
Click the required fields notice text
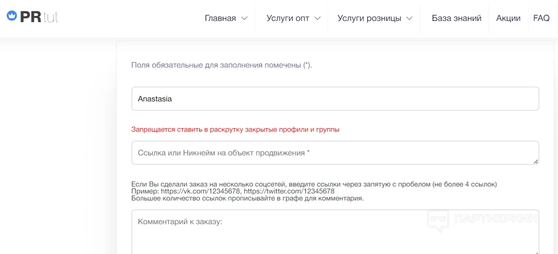coord(222,65)
